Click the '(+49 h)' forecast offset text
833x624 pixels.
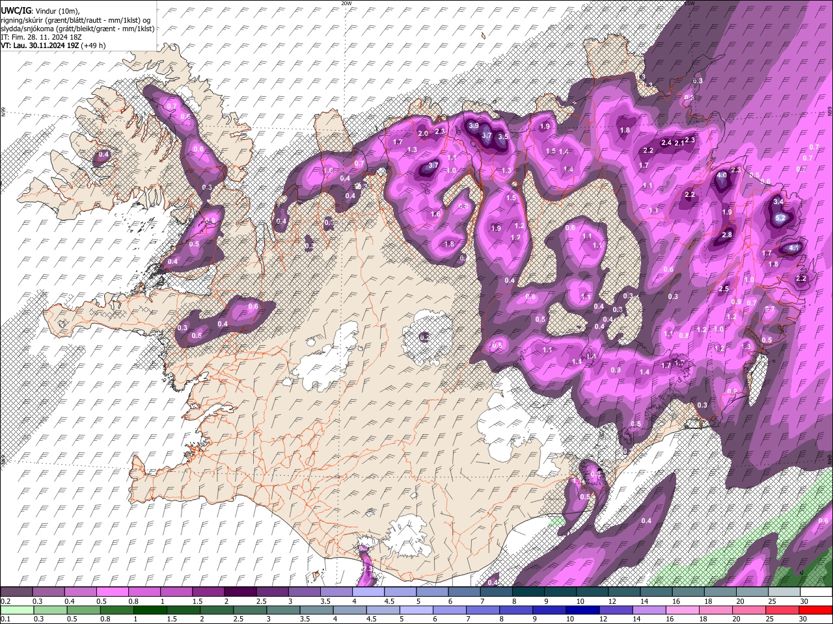94,45
